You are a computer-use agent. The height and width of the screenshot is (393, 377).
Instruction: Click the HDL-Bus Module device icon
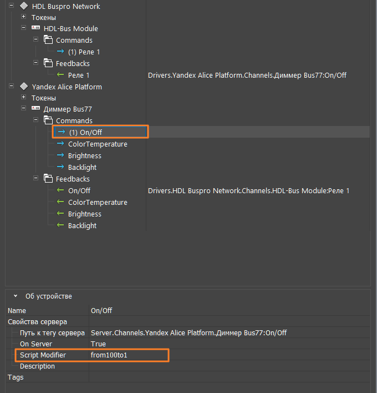click(x=35, y=28)
